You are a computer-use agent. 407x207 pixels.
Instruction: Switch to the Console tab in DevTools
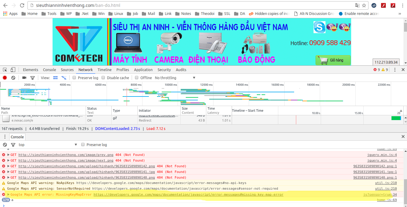tap(50, 70)
